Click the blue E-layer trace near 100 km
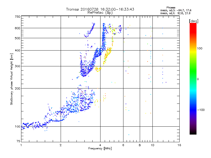 pos(34,125)
